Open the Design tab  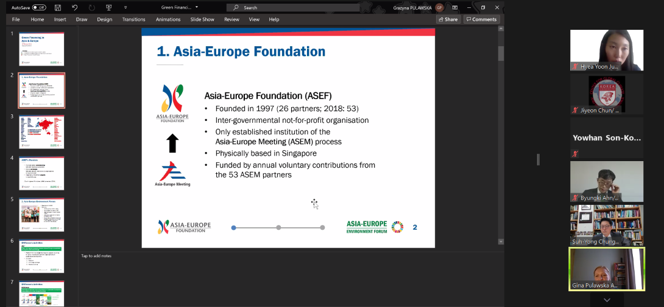105,19
